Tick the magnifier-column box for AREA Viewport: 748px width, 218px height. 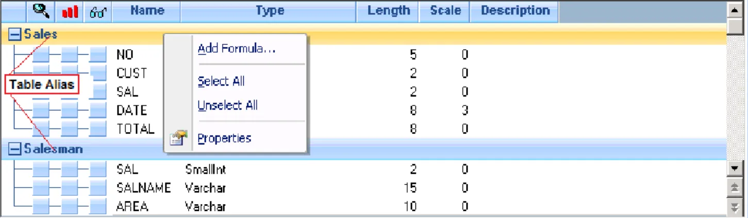coord(41,206)
